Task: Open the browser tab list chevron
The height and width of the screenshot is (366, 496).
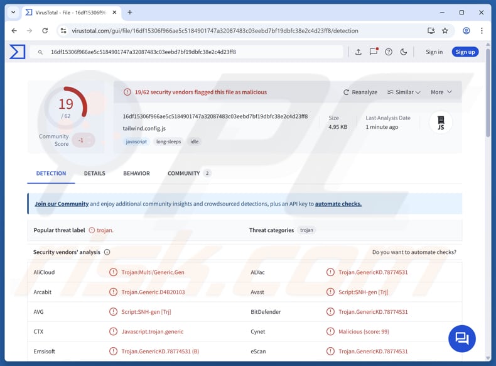Action: tap(13, 12)
